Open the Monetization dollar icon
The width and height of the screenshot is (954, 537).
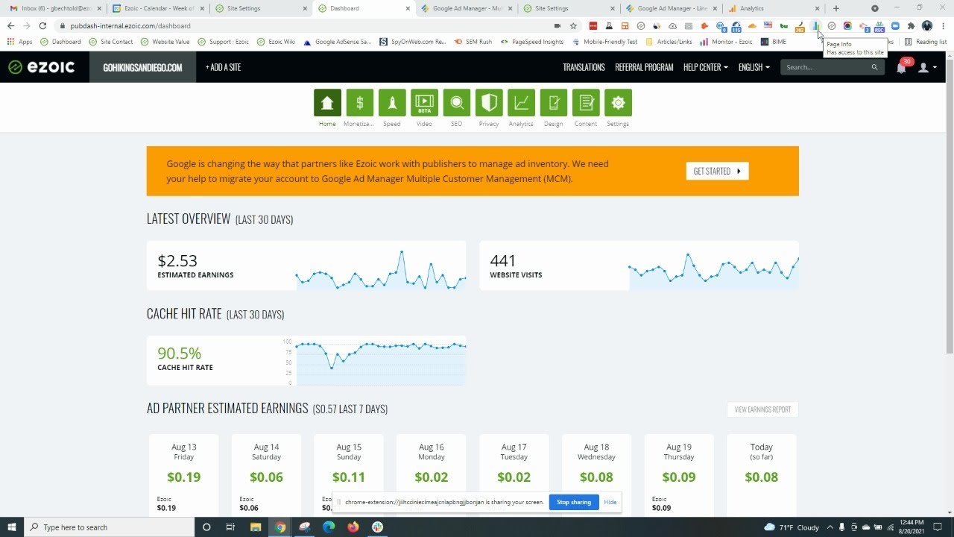(x=359, y=103)
